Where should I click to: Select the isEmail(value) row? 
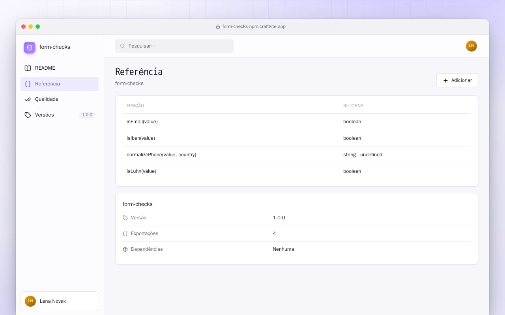point(296,122)
